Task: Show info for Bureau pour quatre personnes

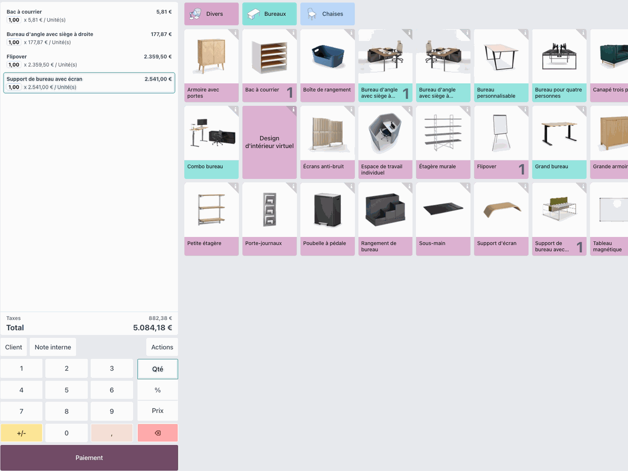Action: [583, 33]
